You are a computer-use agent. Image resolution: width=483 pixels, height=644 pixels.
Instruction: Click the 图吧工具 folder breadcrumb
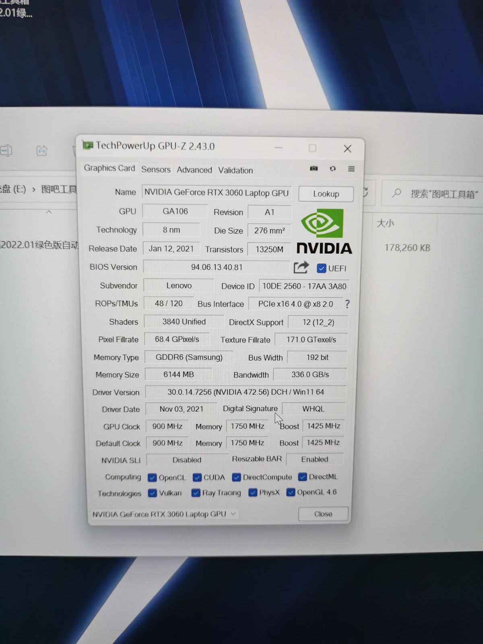59,189
